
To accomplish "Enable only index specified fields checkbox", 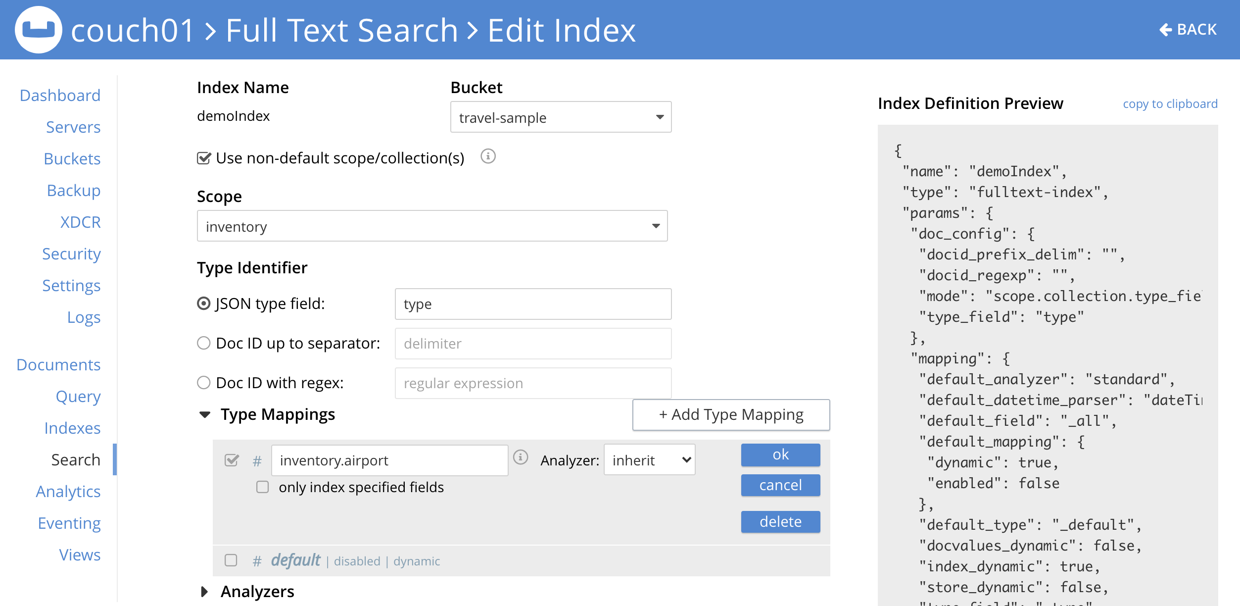I will point(263,487).
